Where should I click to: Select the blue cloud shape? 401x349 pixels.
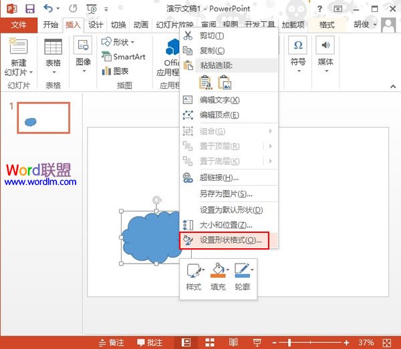[151, 238]
